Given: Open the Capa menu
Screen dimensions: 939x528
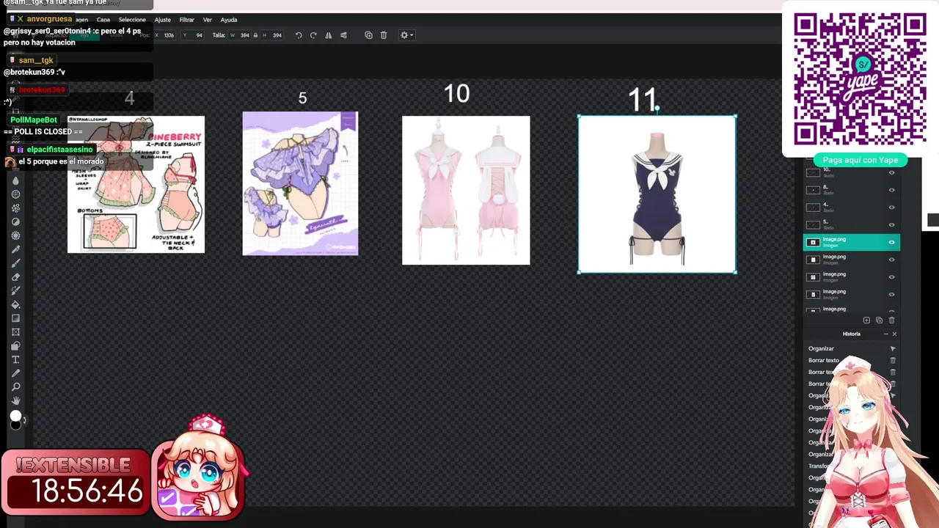Looking at the screenshot, I should [x=103, y=20].
